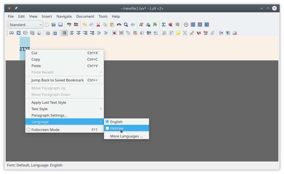284x174 pixels.
Task: Toggle the outline compass icon
Action: [186, 25]
